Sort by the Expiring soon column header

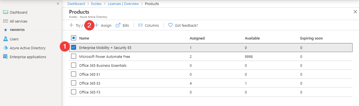[311, 38]
